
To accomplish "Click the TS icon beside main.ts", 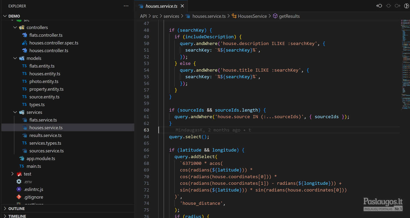I will click(22, 166).
